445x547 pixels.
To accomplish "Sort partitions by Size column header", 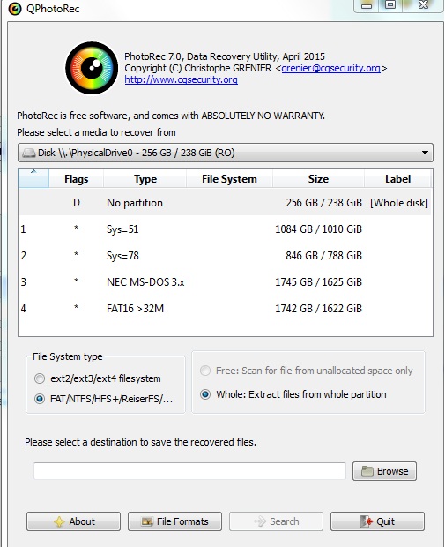I will pyautogui.click(x=318, y=179).
